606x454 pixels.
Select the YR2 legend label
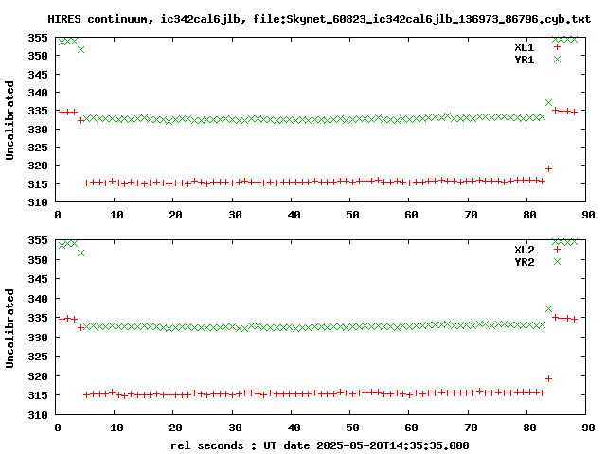524,262
